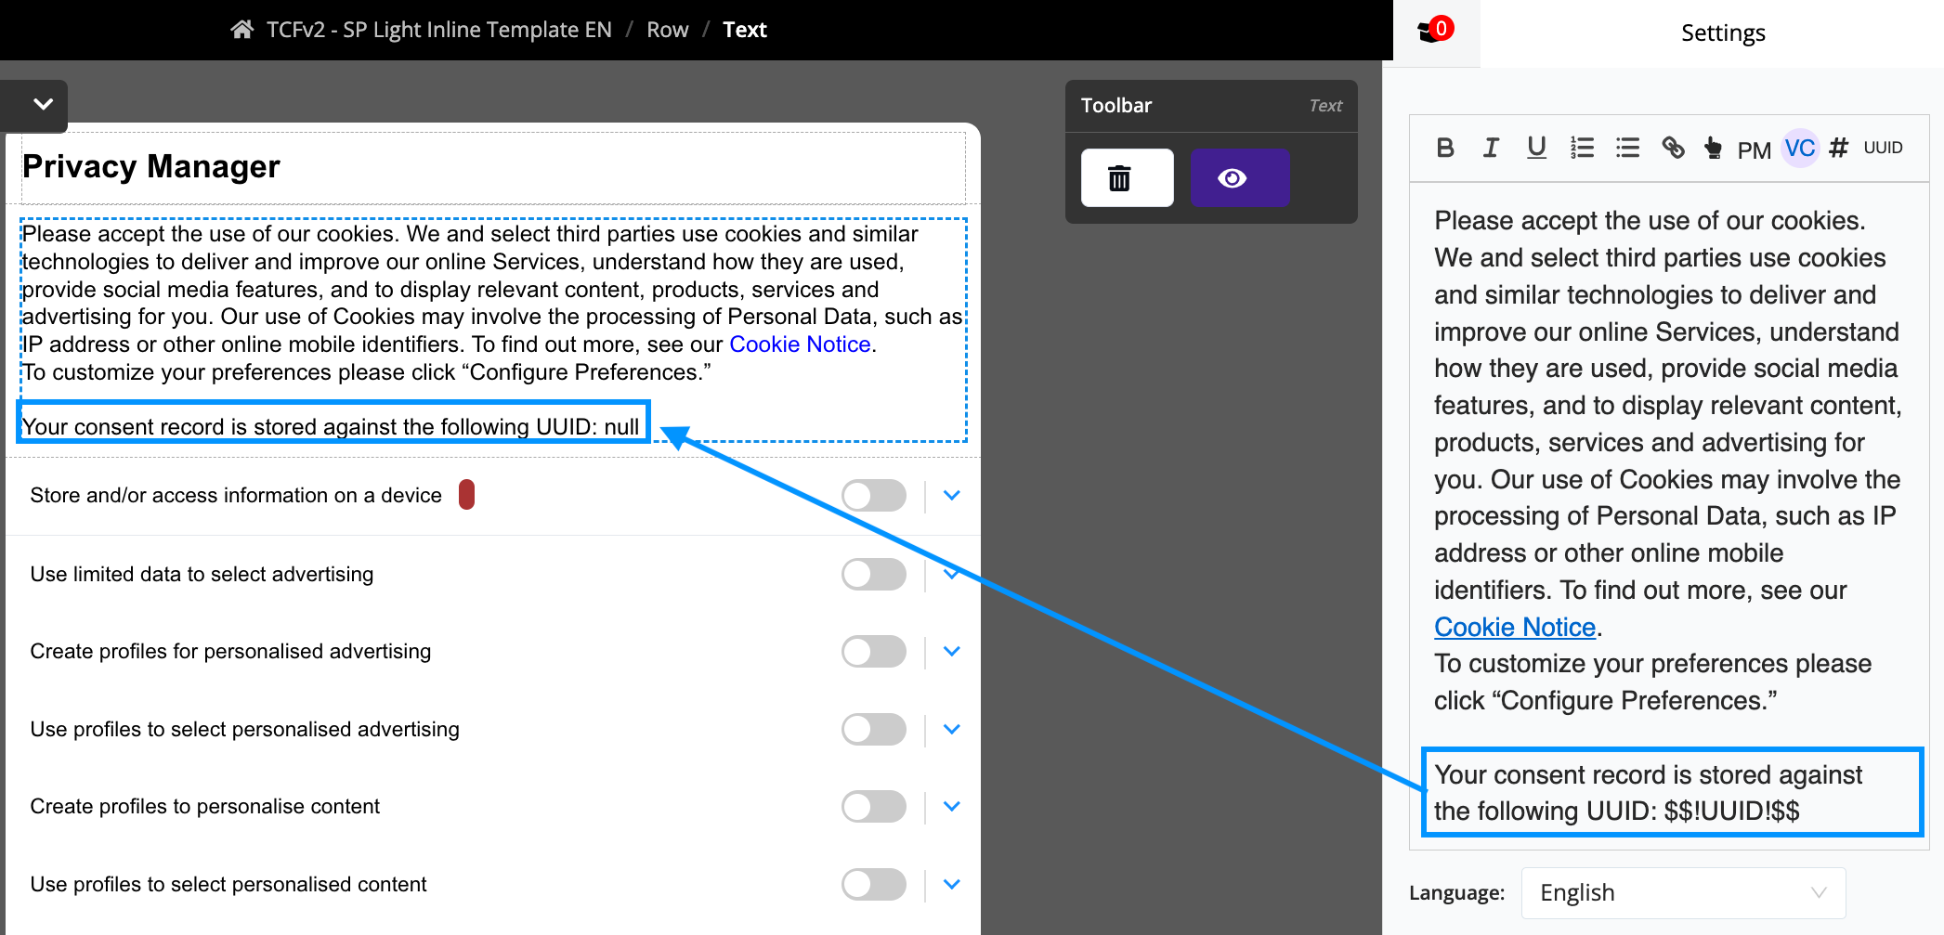
Task: Delete the text component with trash icon
Action: 1127,177
